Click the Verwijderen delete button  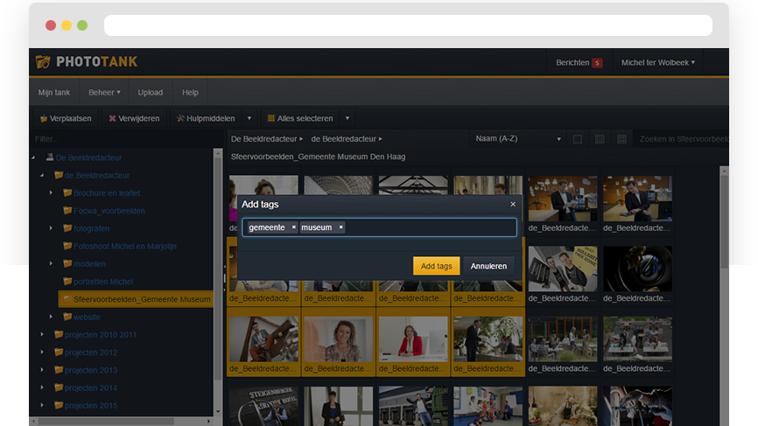(133, 118)
